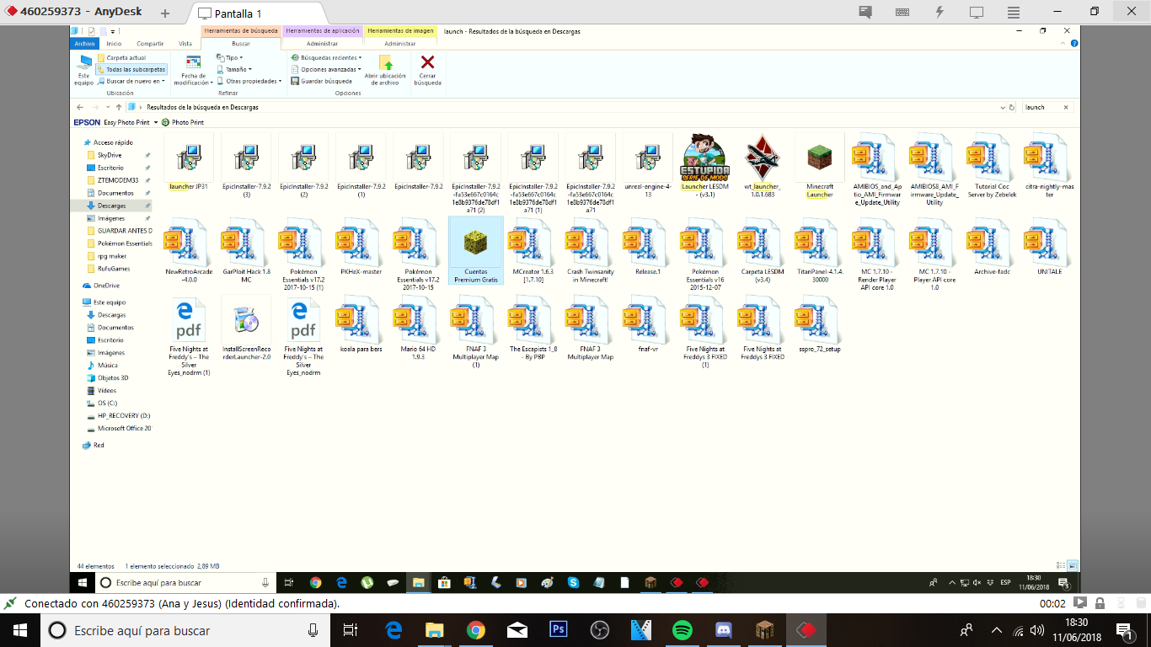Open Descargas in the Acceso rápido pane

[111, 206]
